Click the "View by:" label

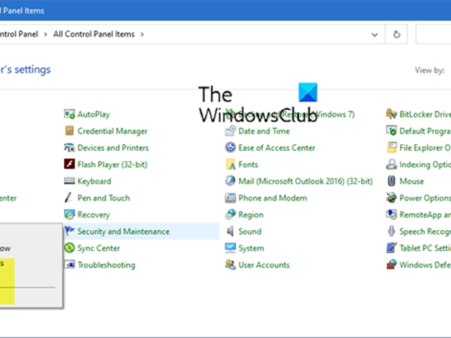430,70
